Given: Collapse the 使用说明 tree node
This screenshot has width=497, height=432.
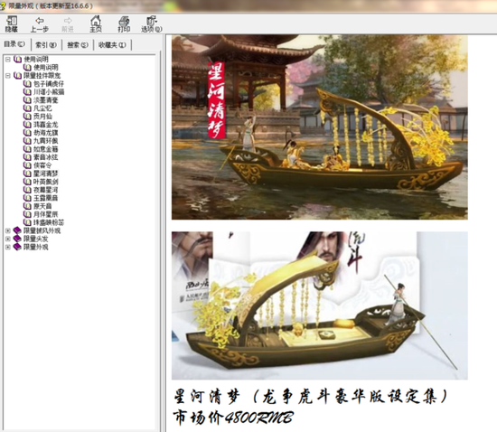Looking at the screenshot, I should coord(8,59).
